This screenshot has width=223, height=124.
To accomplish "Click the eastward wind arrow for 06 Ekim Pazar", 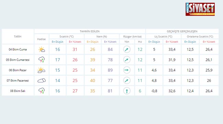I will point(127,70).
